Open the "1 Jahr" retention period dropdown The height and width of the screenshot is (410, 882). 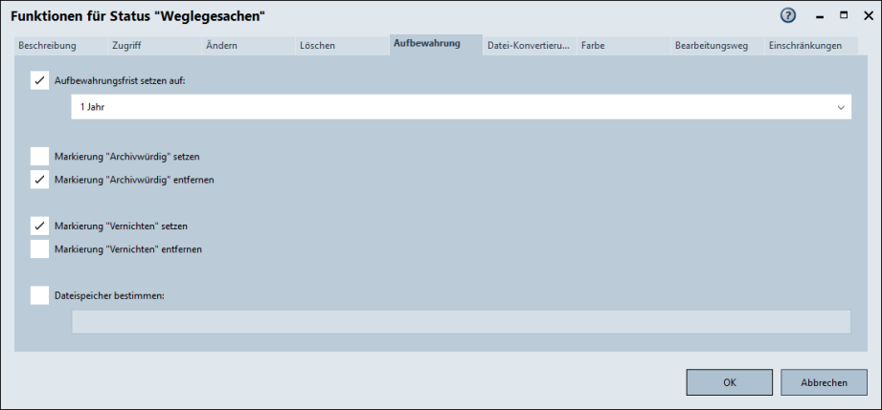click(x=460, y=108)
